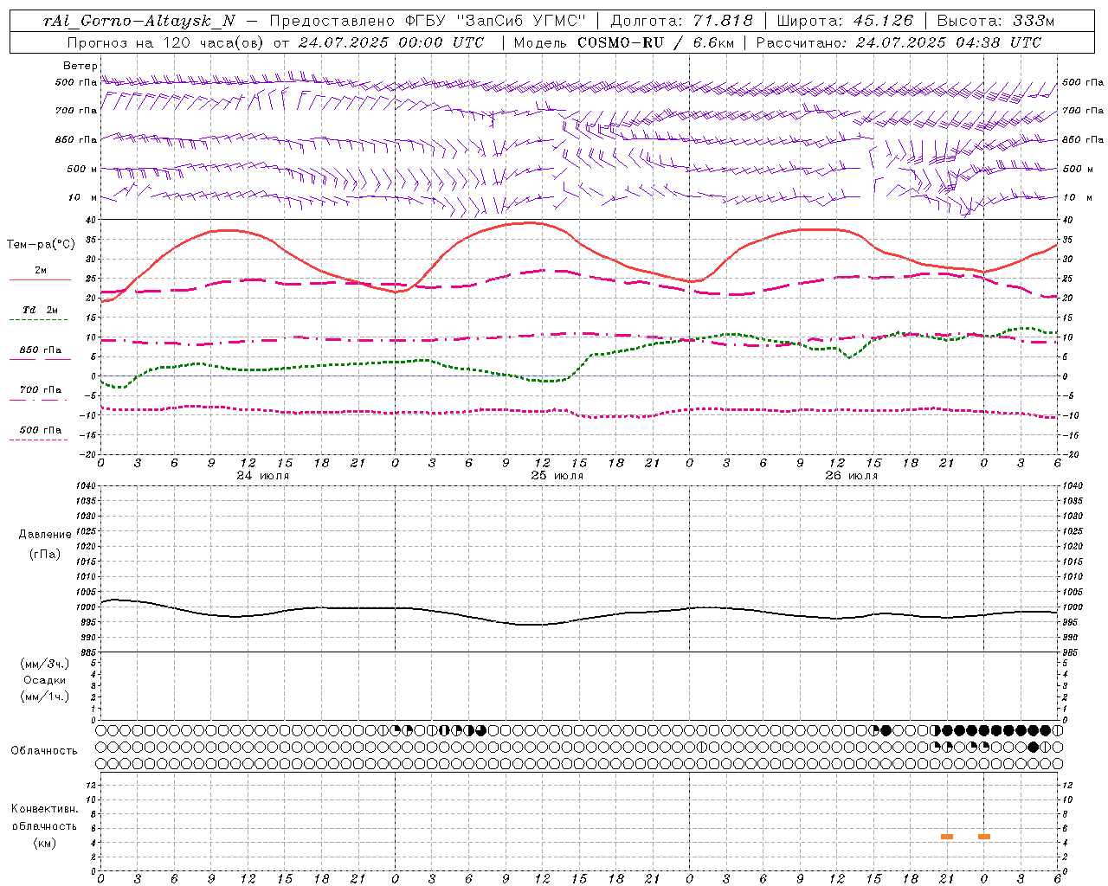Click the 850 гПа entry in the temperature legend
Screen dimensions: 1108x886
(41, 350)
